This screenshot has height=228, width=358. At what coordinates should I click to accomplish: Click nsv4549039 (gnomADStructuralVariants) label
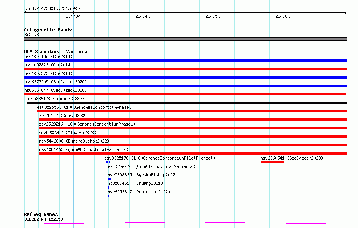coord(151,166)
